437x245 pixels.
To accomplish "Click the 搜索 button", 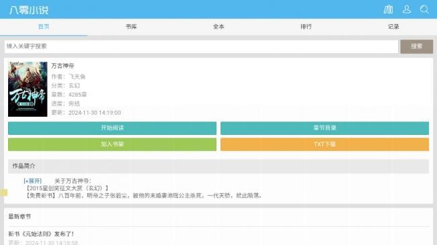I will point(417,46).
